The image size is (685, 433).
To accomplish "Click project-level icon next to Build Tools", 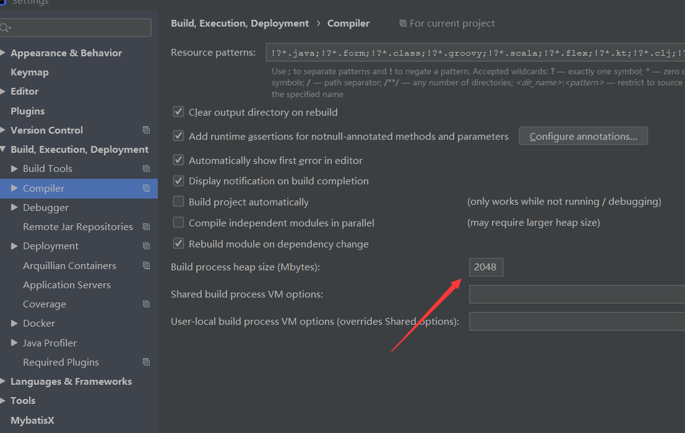I will point(146,169).
